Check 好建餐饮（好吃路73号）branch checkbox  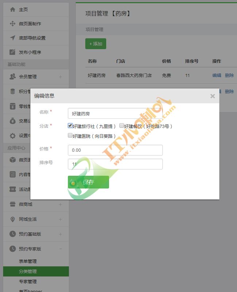click(x=121, y=125)
